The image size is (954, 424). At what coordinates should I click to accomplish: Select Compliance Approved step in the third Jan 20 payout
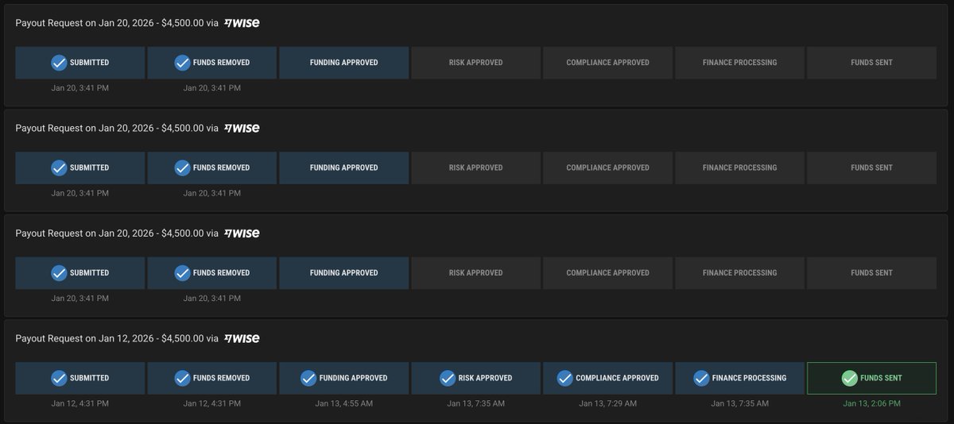pos(608,272)
